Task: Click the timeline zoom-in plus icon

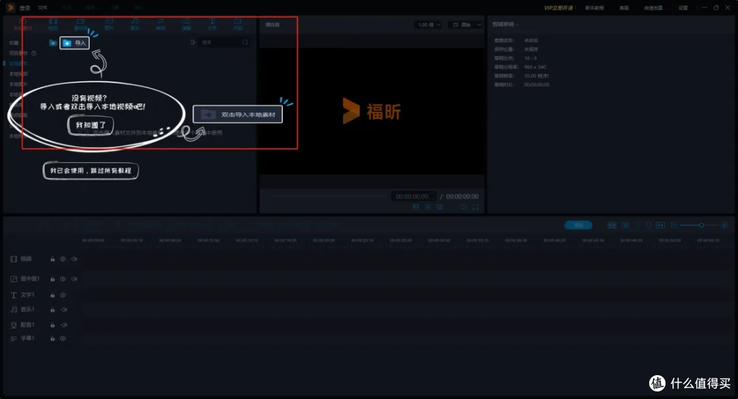Action: point(725,225)
